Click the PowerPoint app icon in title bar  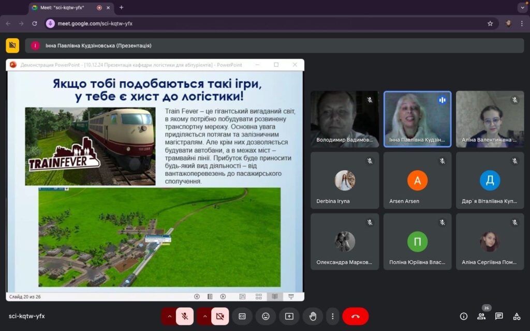point(13,65)
